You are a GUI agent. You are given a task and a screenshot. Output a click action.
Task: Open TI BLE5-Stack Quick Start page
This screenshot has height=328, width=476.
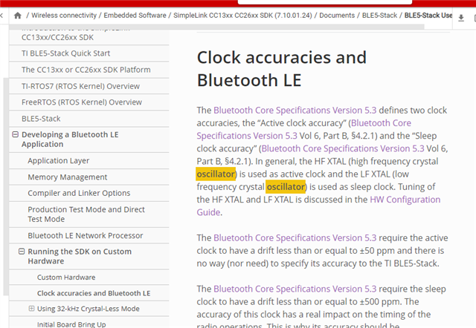pyautogui.click(x=65, y=53)
